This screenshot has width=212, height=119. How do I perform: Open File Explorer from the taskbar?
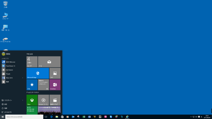pos(57,117)
